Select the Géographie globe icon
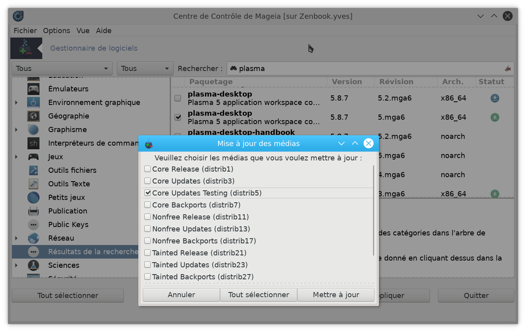 click(33, 116)
